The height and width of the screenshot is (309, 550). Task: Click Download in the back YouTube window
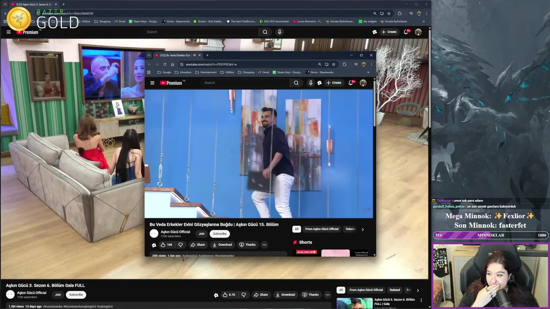pyautogui.click(x=285, y=295)
